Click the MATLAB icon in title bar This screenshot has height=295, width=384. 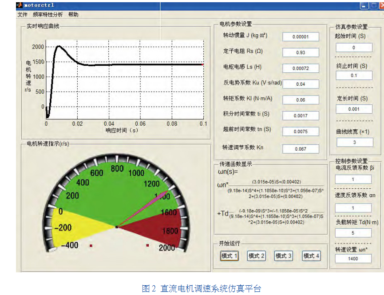[x=19, y=5]
